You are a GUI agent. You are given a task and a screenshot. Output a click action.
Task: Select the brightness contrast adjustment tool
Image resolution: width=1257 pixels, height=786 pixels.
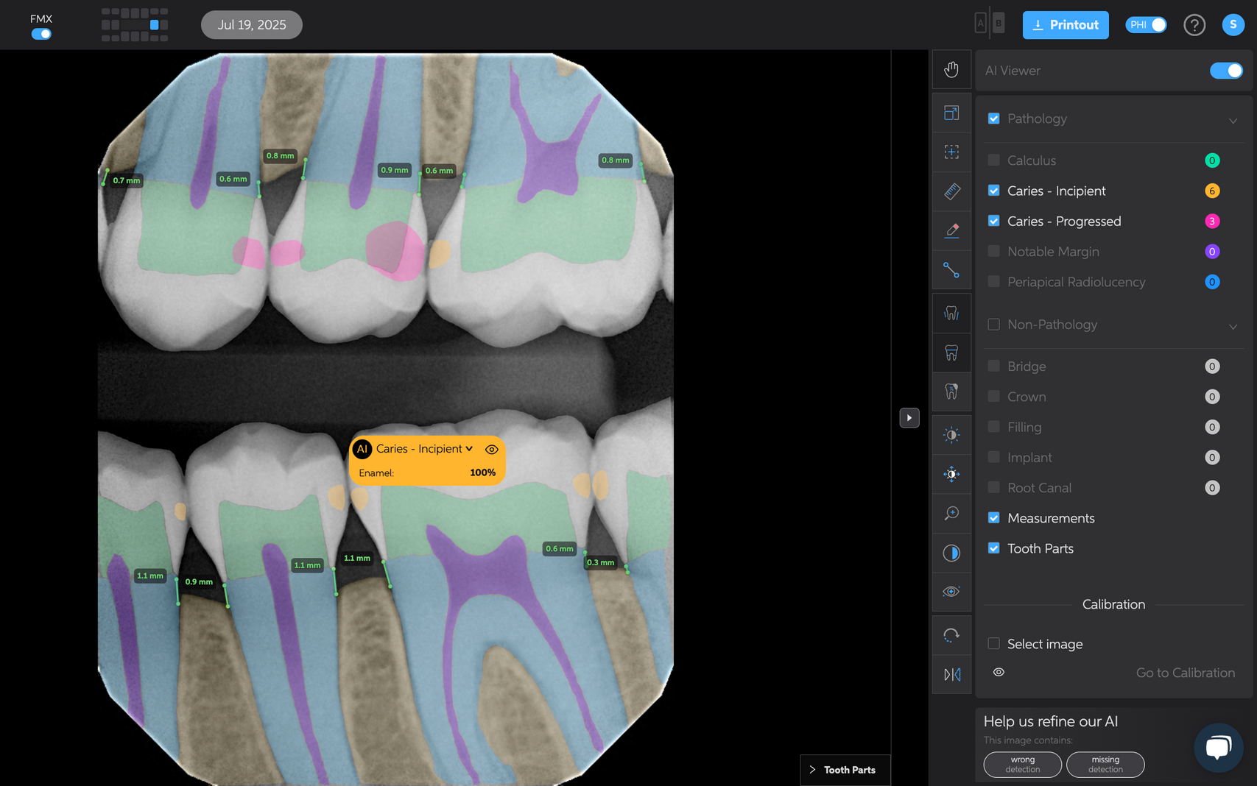[x=951, y=435]
